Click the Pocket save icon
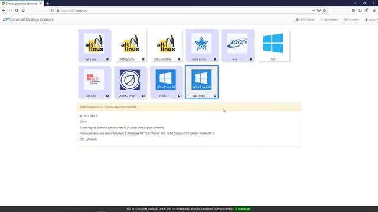This screenshot has width=378, height=212. tap(319, 11)
